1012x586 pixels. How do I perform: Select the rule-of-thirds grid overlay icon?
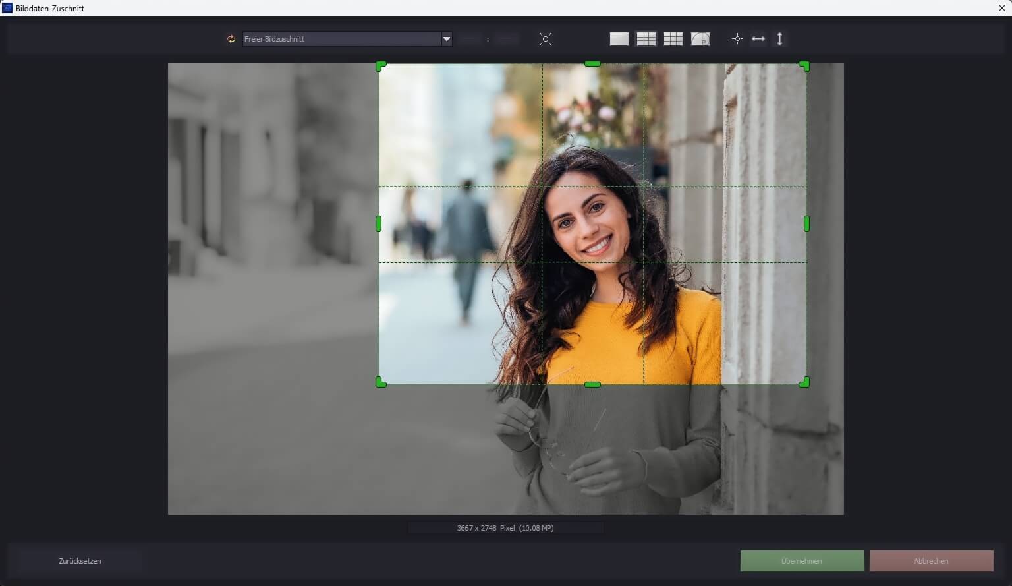point(646,39)
